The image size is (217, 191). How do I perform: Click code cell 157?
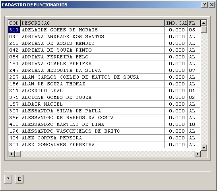coord(14,104)
